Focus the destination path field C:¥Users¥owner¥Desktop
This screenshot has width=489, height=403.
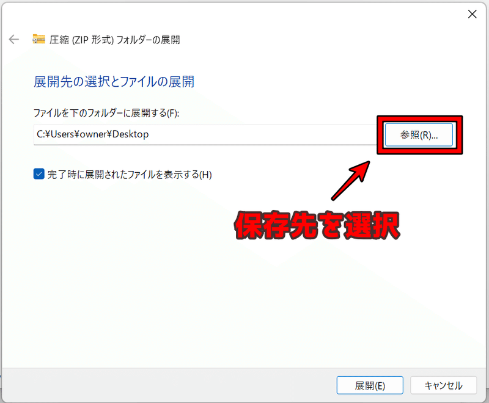pyautogui.click(x=205, y=134)
